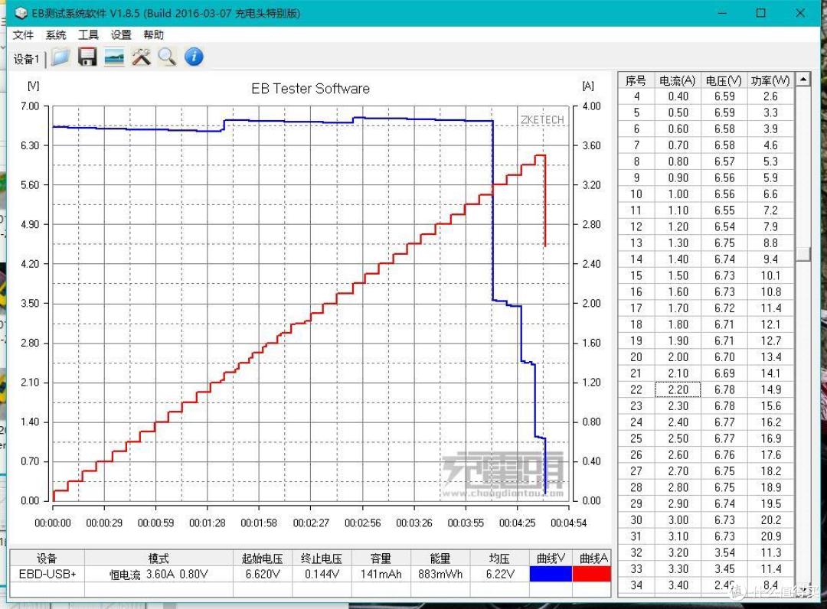This screenshot has width=827, height=609.
Task: Select voltage 3.54 in row 32
Action: 724,552
